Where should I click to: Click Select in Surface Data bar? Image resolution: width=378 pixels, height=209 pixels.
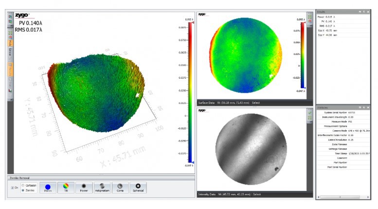[x=256, y=103]
